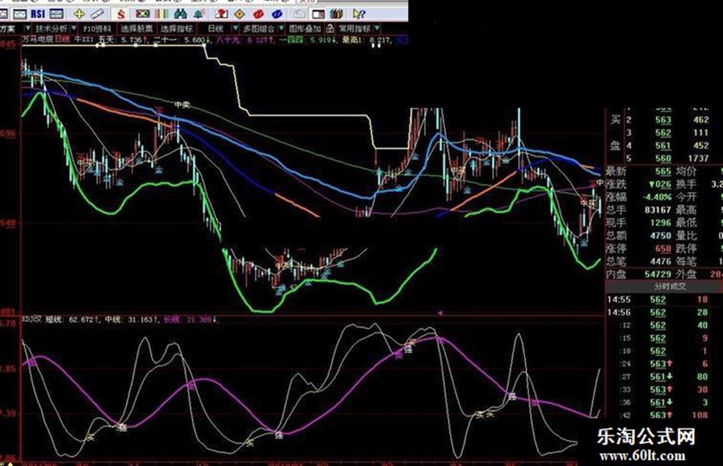Click the 总手 value 83167
Viewport: 723px width, 466px height.
point(657,210)
